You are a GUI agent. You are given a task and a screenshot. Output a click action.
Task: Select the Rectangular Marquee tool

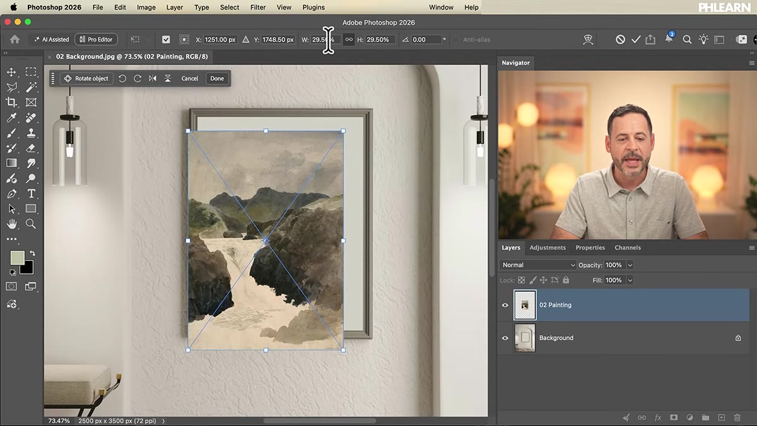(x=31, y=72)
